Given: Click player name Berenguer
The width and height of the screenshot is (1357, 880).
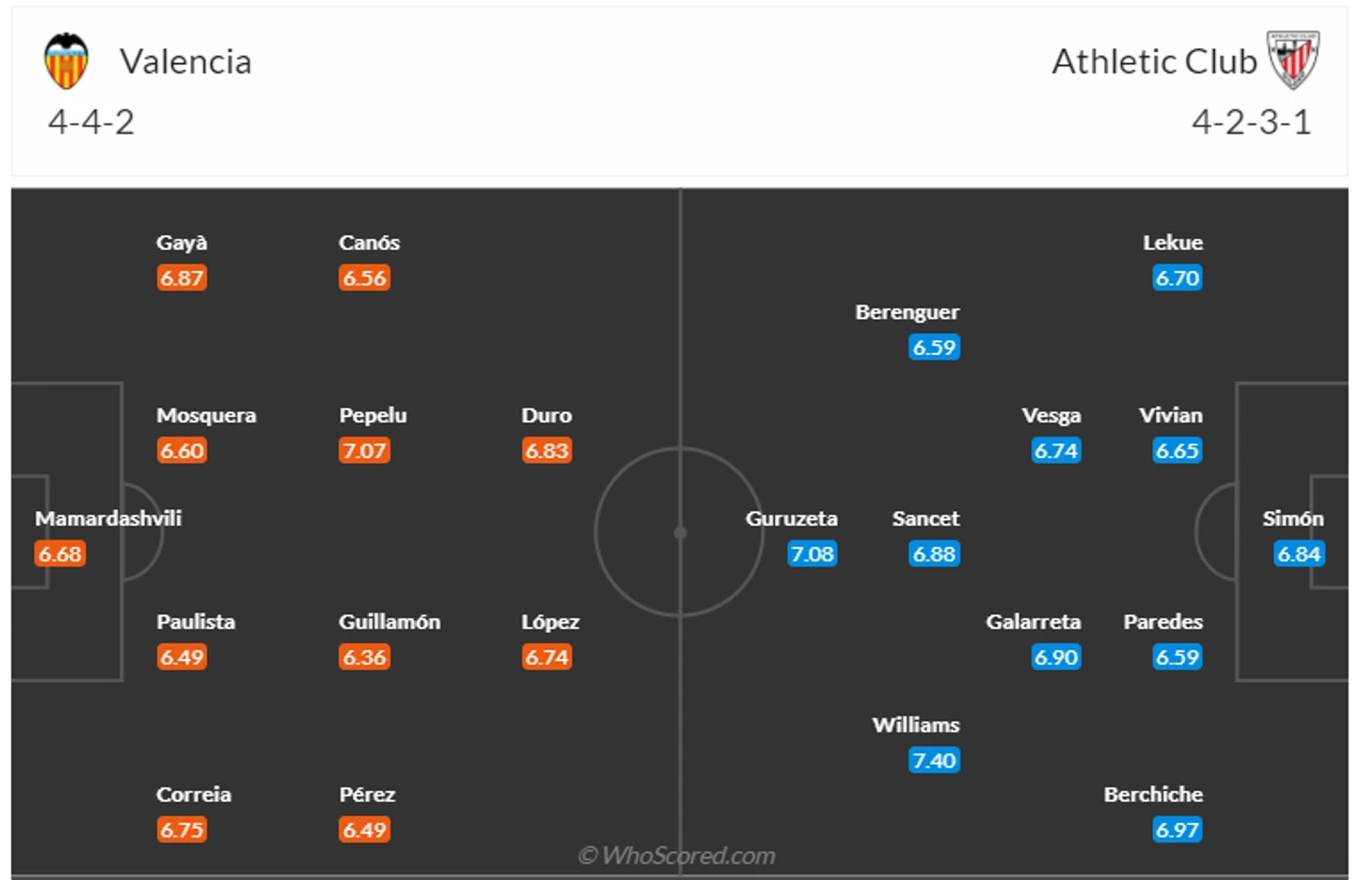Looking at the screenshot, I should (907, 312).
